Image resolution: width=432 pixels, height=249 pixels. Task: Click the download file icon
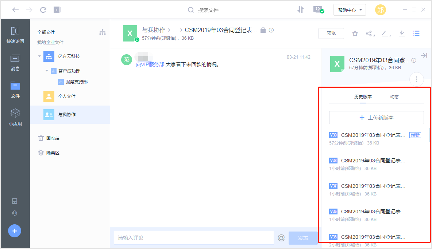401,33
